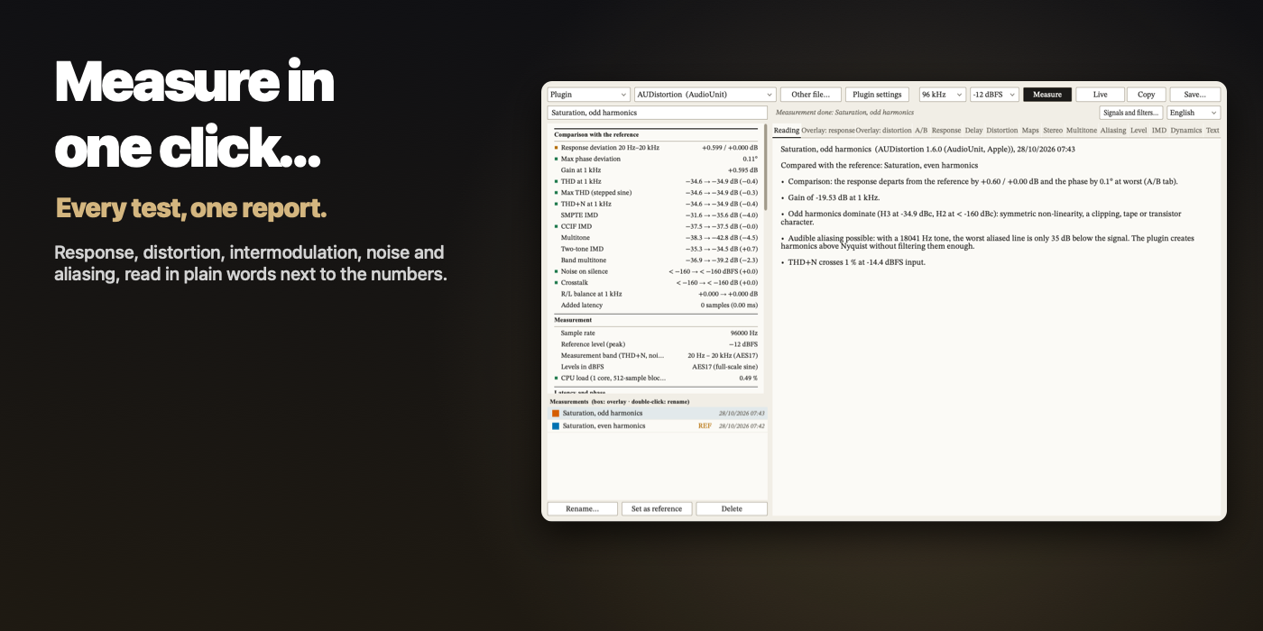This screenshot has height=631, width=1263.
Task: Toggle orange overlay box of odd harmonics measurement
Action: click(x=556, y=414)
